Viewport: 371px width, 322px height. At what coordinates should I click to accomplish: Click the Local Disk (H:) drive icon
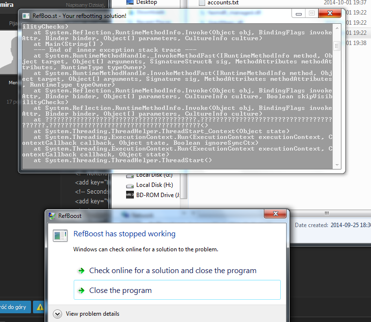pyautogui.click(x=130, y=185)
